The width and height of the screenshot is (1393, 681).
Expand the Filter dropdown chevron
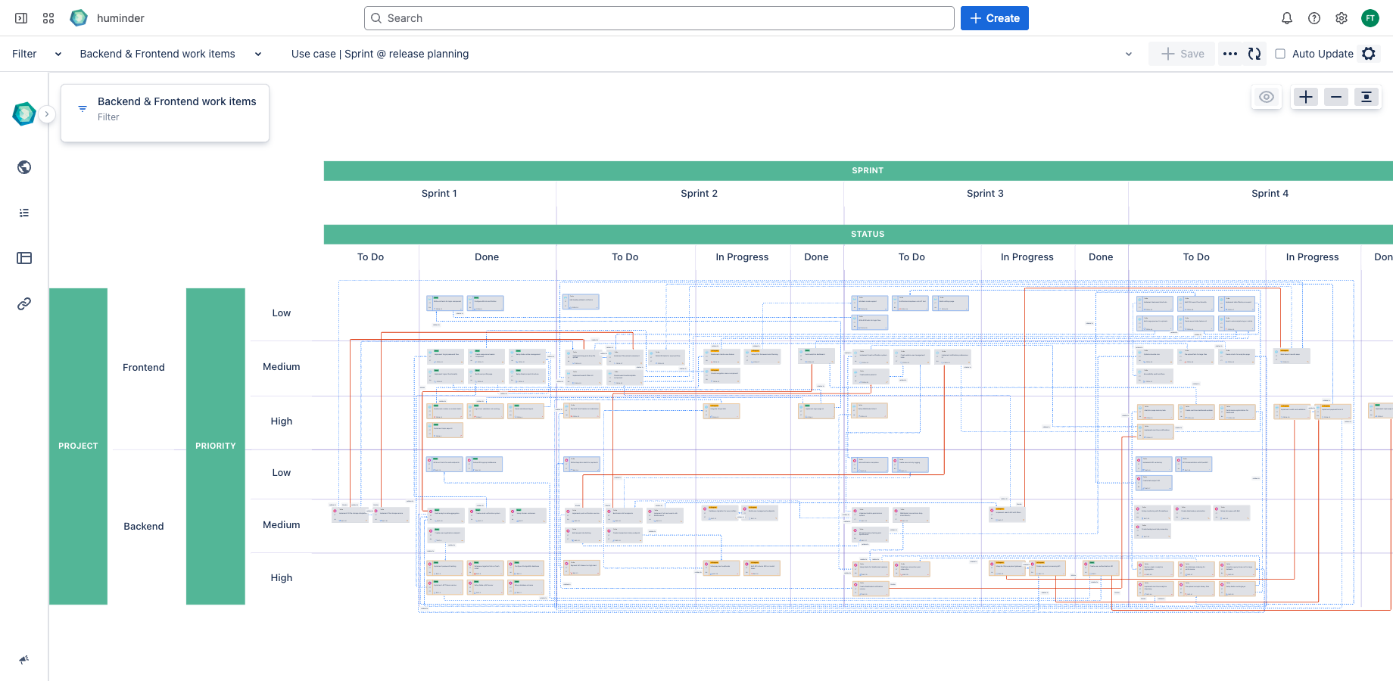58,54
